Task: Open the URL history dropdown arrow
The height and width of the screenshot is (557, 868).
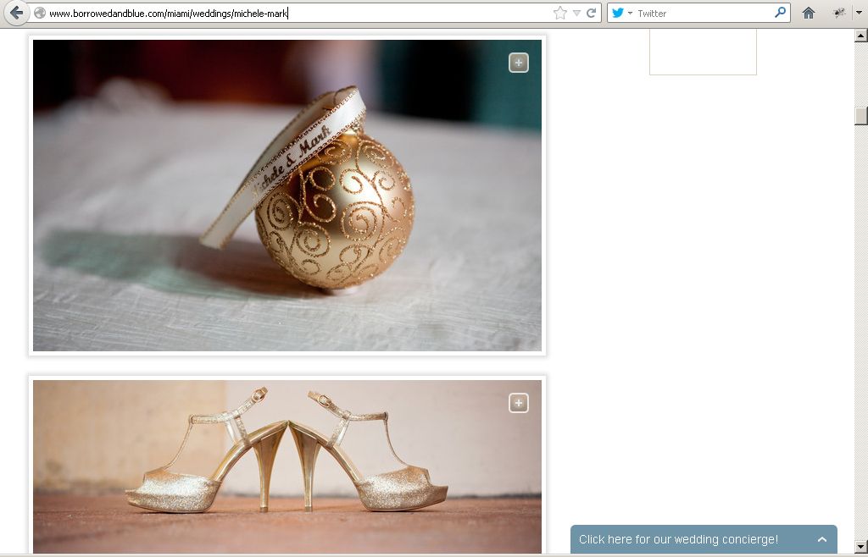Action: click(x=576, y=14)
